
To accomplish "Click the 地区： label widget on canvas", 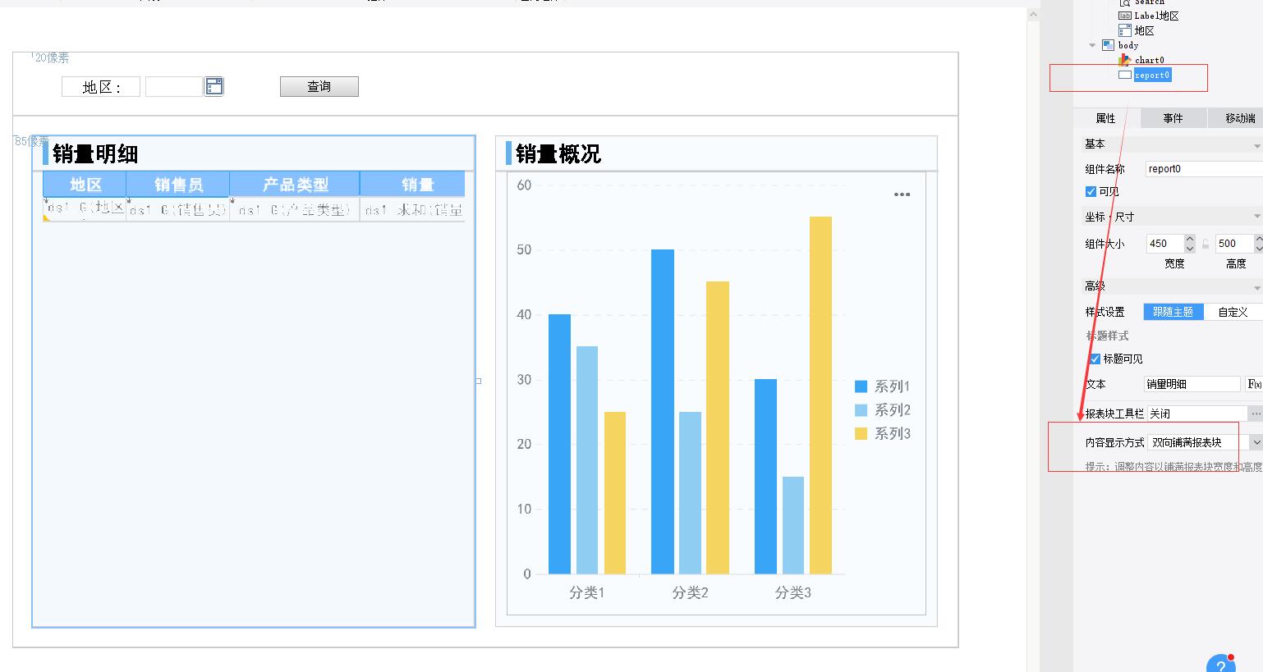I will click(x=101, y=86).
